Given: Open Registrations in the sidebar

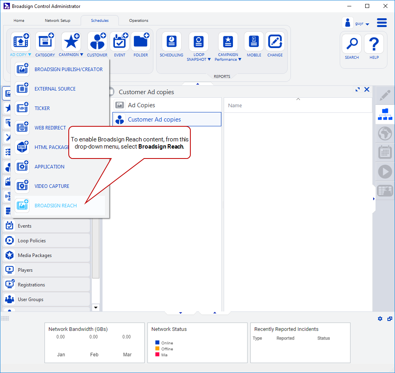Looking at the screenshot, I should click(x=46, y=284).
